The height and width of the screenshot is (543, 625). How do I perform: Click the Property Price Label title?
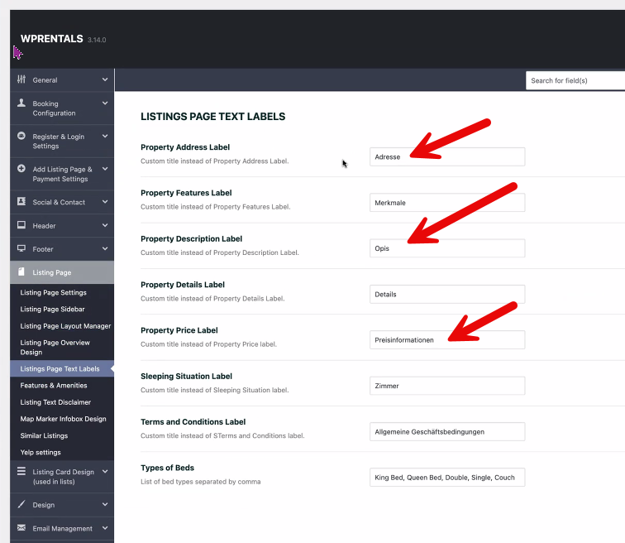pos(179,330)
